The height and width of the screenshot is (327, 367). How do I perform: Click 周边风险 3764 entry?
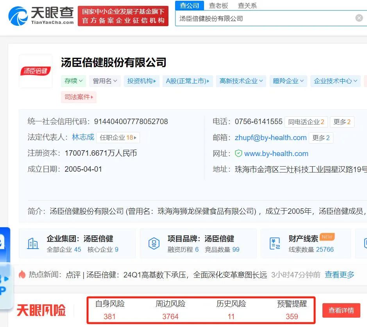[170, 310]
